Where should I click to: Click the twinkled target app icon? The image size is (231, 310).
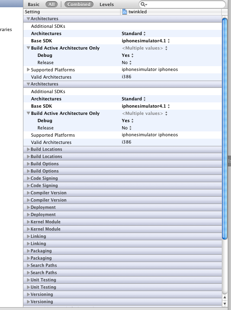(x=125, y=12)
